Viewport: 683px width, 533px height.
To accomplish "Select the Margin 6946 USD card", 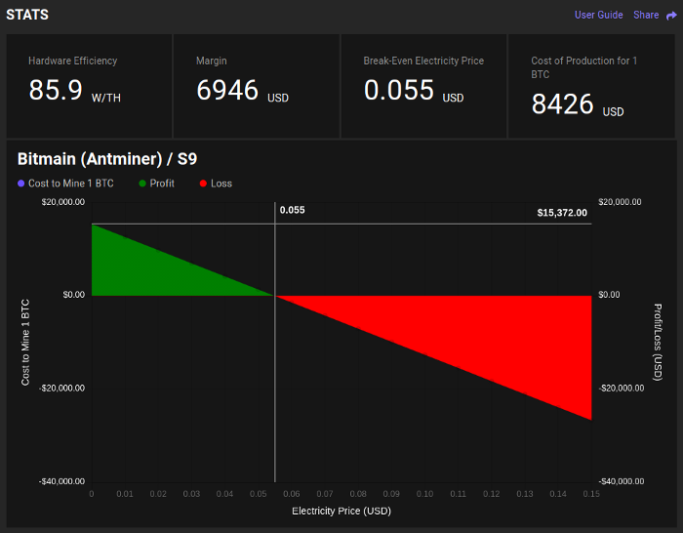I will point(257,86).
